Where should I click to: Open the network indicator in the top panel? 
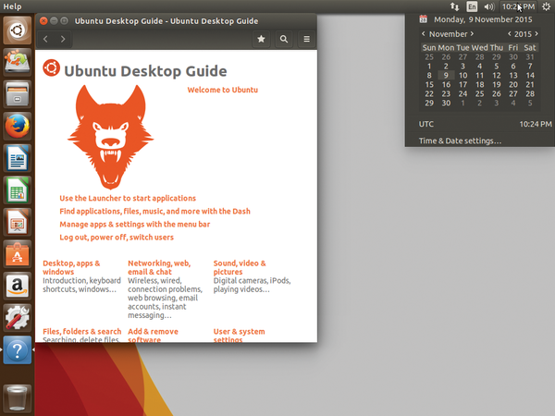coord(454,6)
